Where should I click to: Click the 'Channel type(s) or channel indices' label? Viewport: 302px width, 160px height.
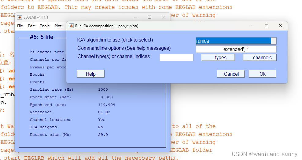point(113,56)
